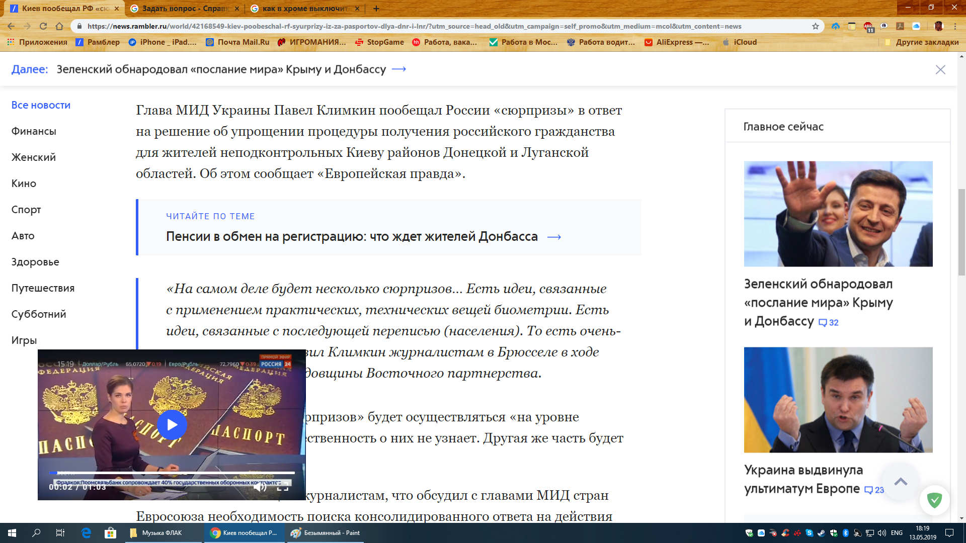Dismiss the Далее banner
The height and width of the screenshot is (543, 966).
pyautogui.click(x=940, y=69)
